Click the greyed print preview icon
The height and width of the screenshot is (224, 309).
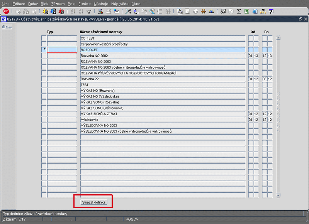[x=109, y=12]
